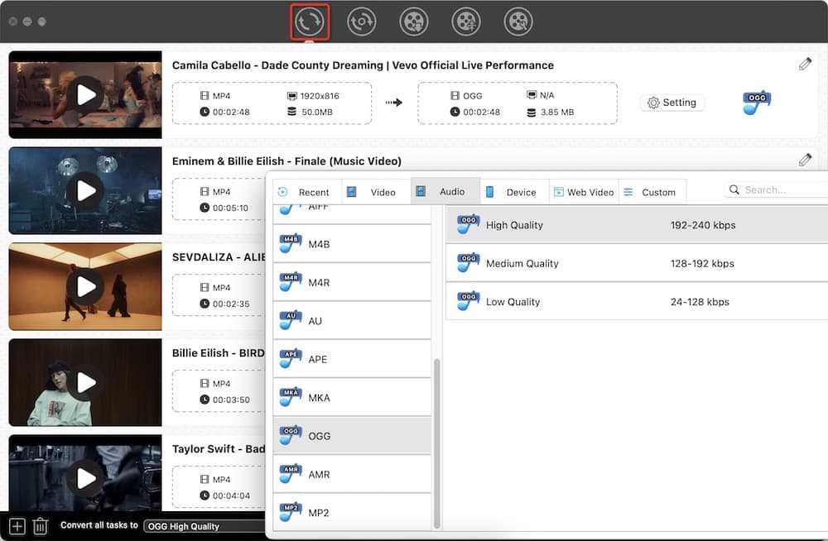Select the OGG audio format

coord(352,435)
